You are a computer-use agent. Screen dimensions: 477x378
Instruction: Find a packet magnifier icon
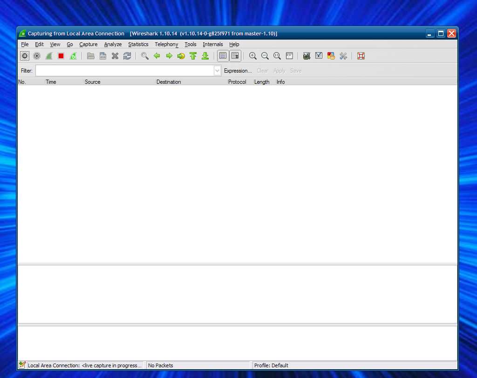tap(145, 56)
